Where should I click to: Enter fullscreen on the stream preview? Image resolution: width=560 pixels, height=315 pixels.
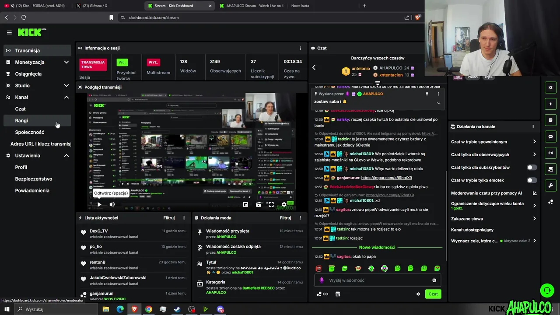pos(271,204)
